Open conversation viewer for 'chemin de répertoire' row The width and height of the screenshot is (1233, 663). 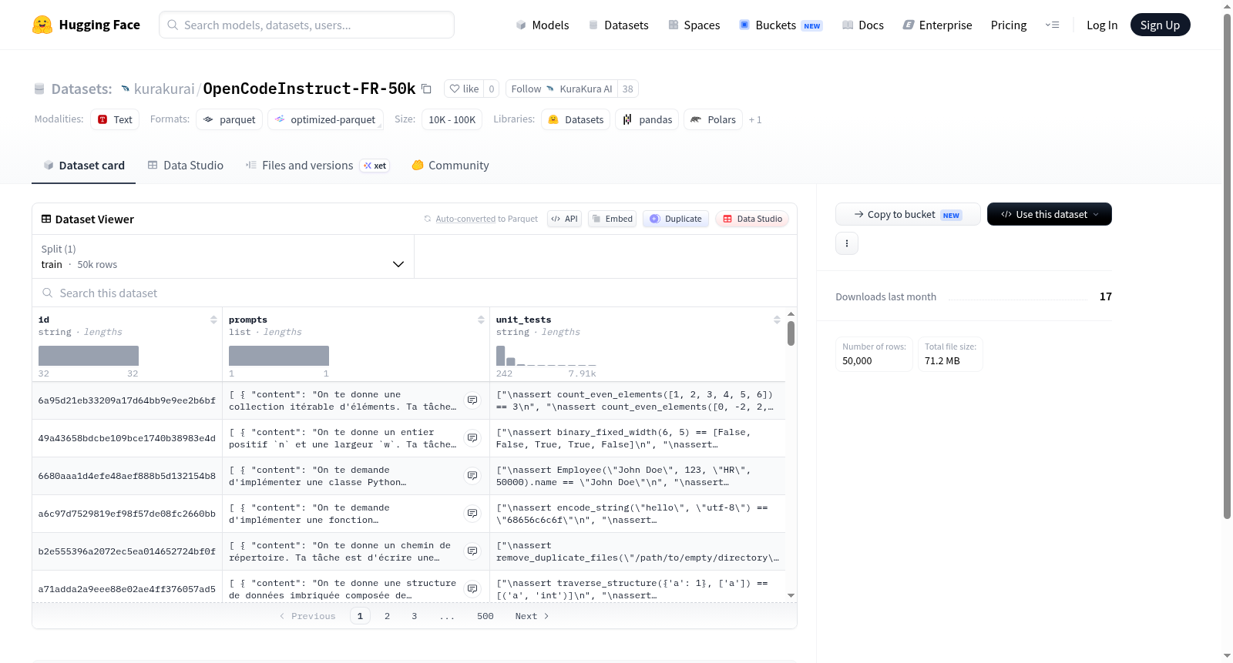[x=472, y=551]
